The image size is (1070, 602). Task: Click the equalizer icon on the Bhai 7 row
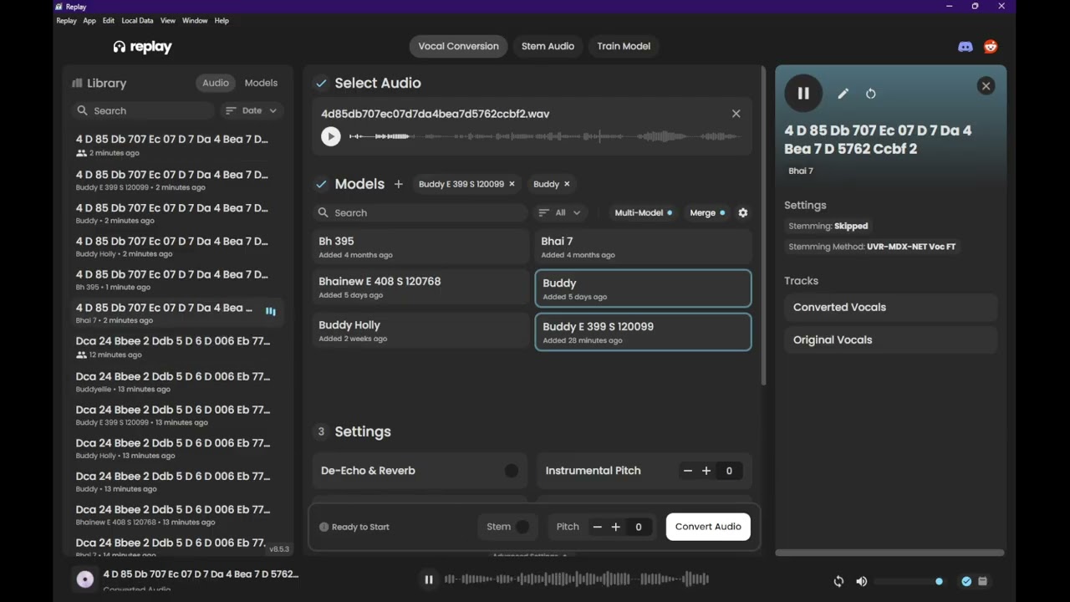pyautogui.click(x=271, y=312)
